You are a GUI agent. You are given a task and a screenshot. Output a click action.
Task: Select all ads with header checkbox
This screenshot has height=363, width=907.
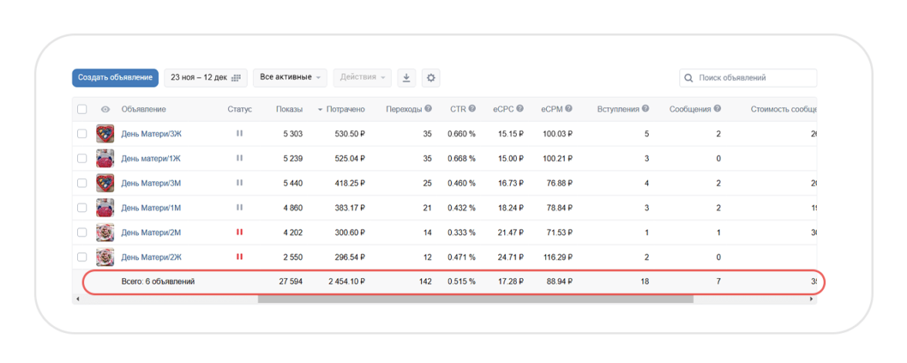[x=83, y=109]
